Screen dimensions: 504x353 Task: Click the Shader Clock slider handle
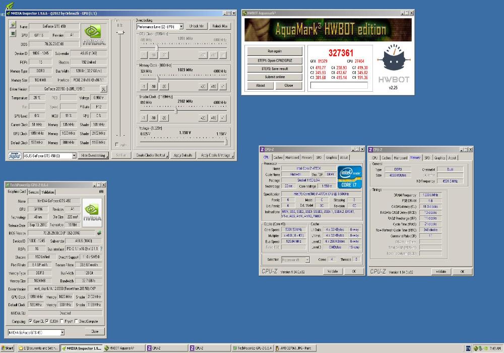point(176,110)
